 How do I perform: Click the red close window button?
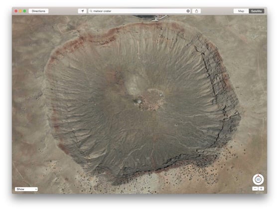pyautogui.click(x=16, y=11)
